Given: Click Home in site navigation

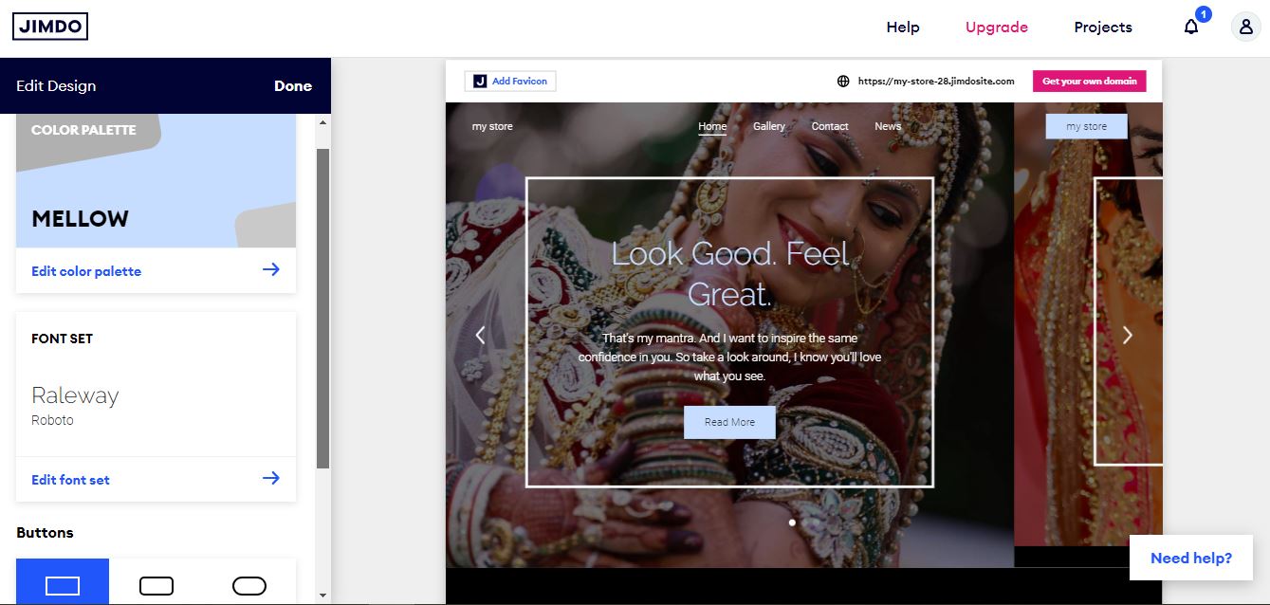Looking at the screenshot, I should [712, 126].
